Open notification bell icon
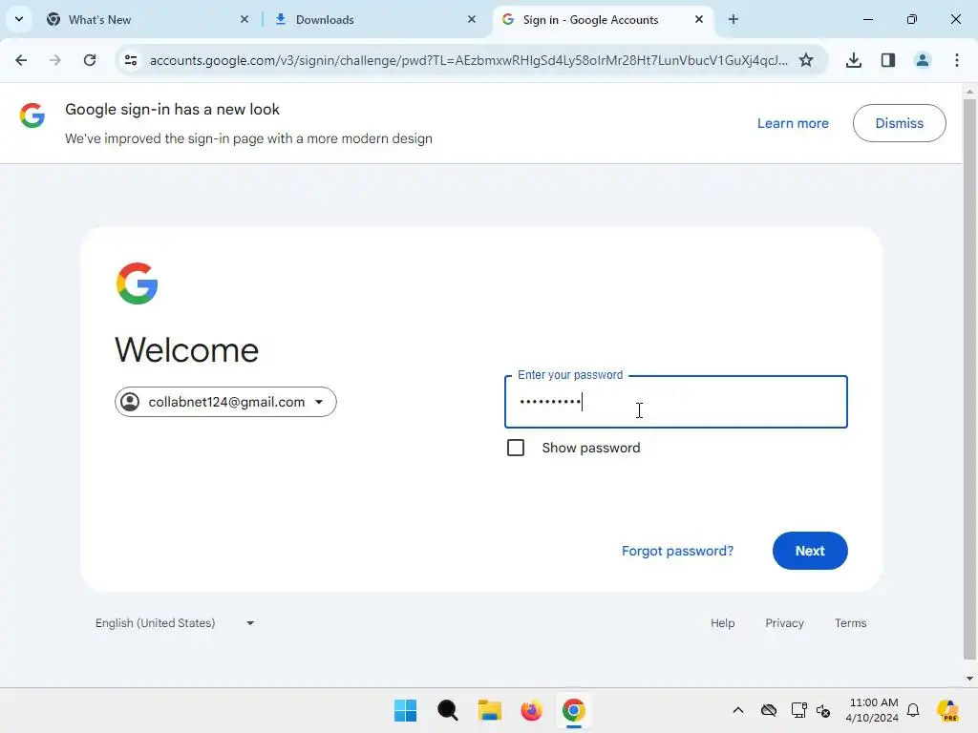Image resolution: width=978 pixels, height=733 pixels. click(913, 710)
